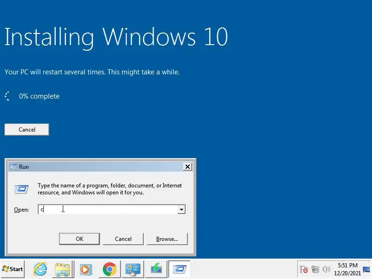Open Windows Explorer folder icon in taskbar
The width and height of the screenshot is (372, 279).
click(x=62, y=269)
